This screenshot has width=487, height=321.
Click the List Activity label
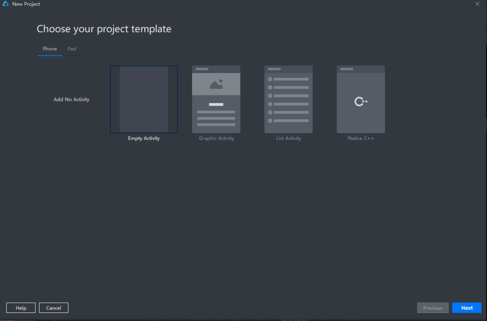point(288,139)
